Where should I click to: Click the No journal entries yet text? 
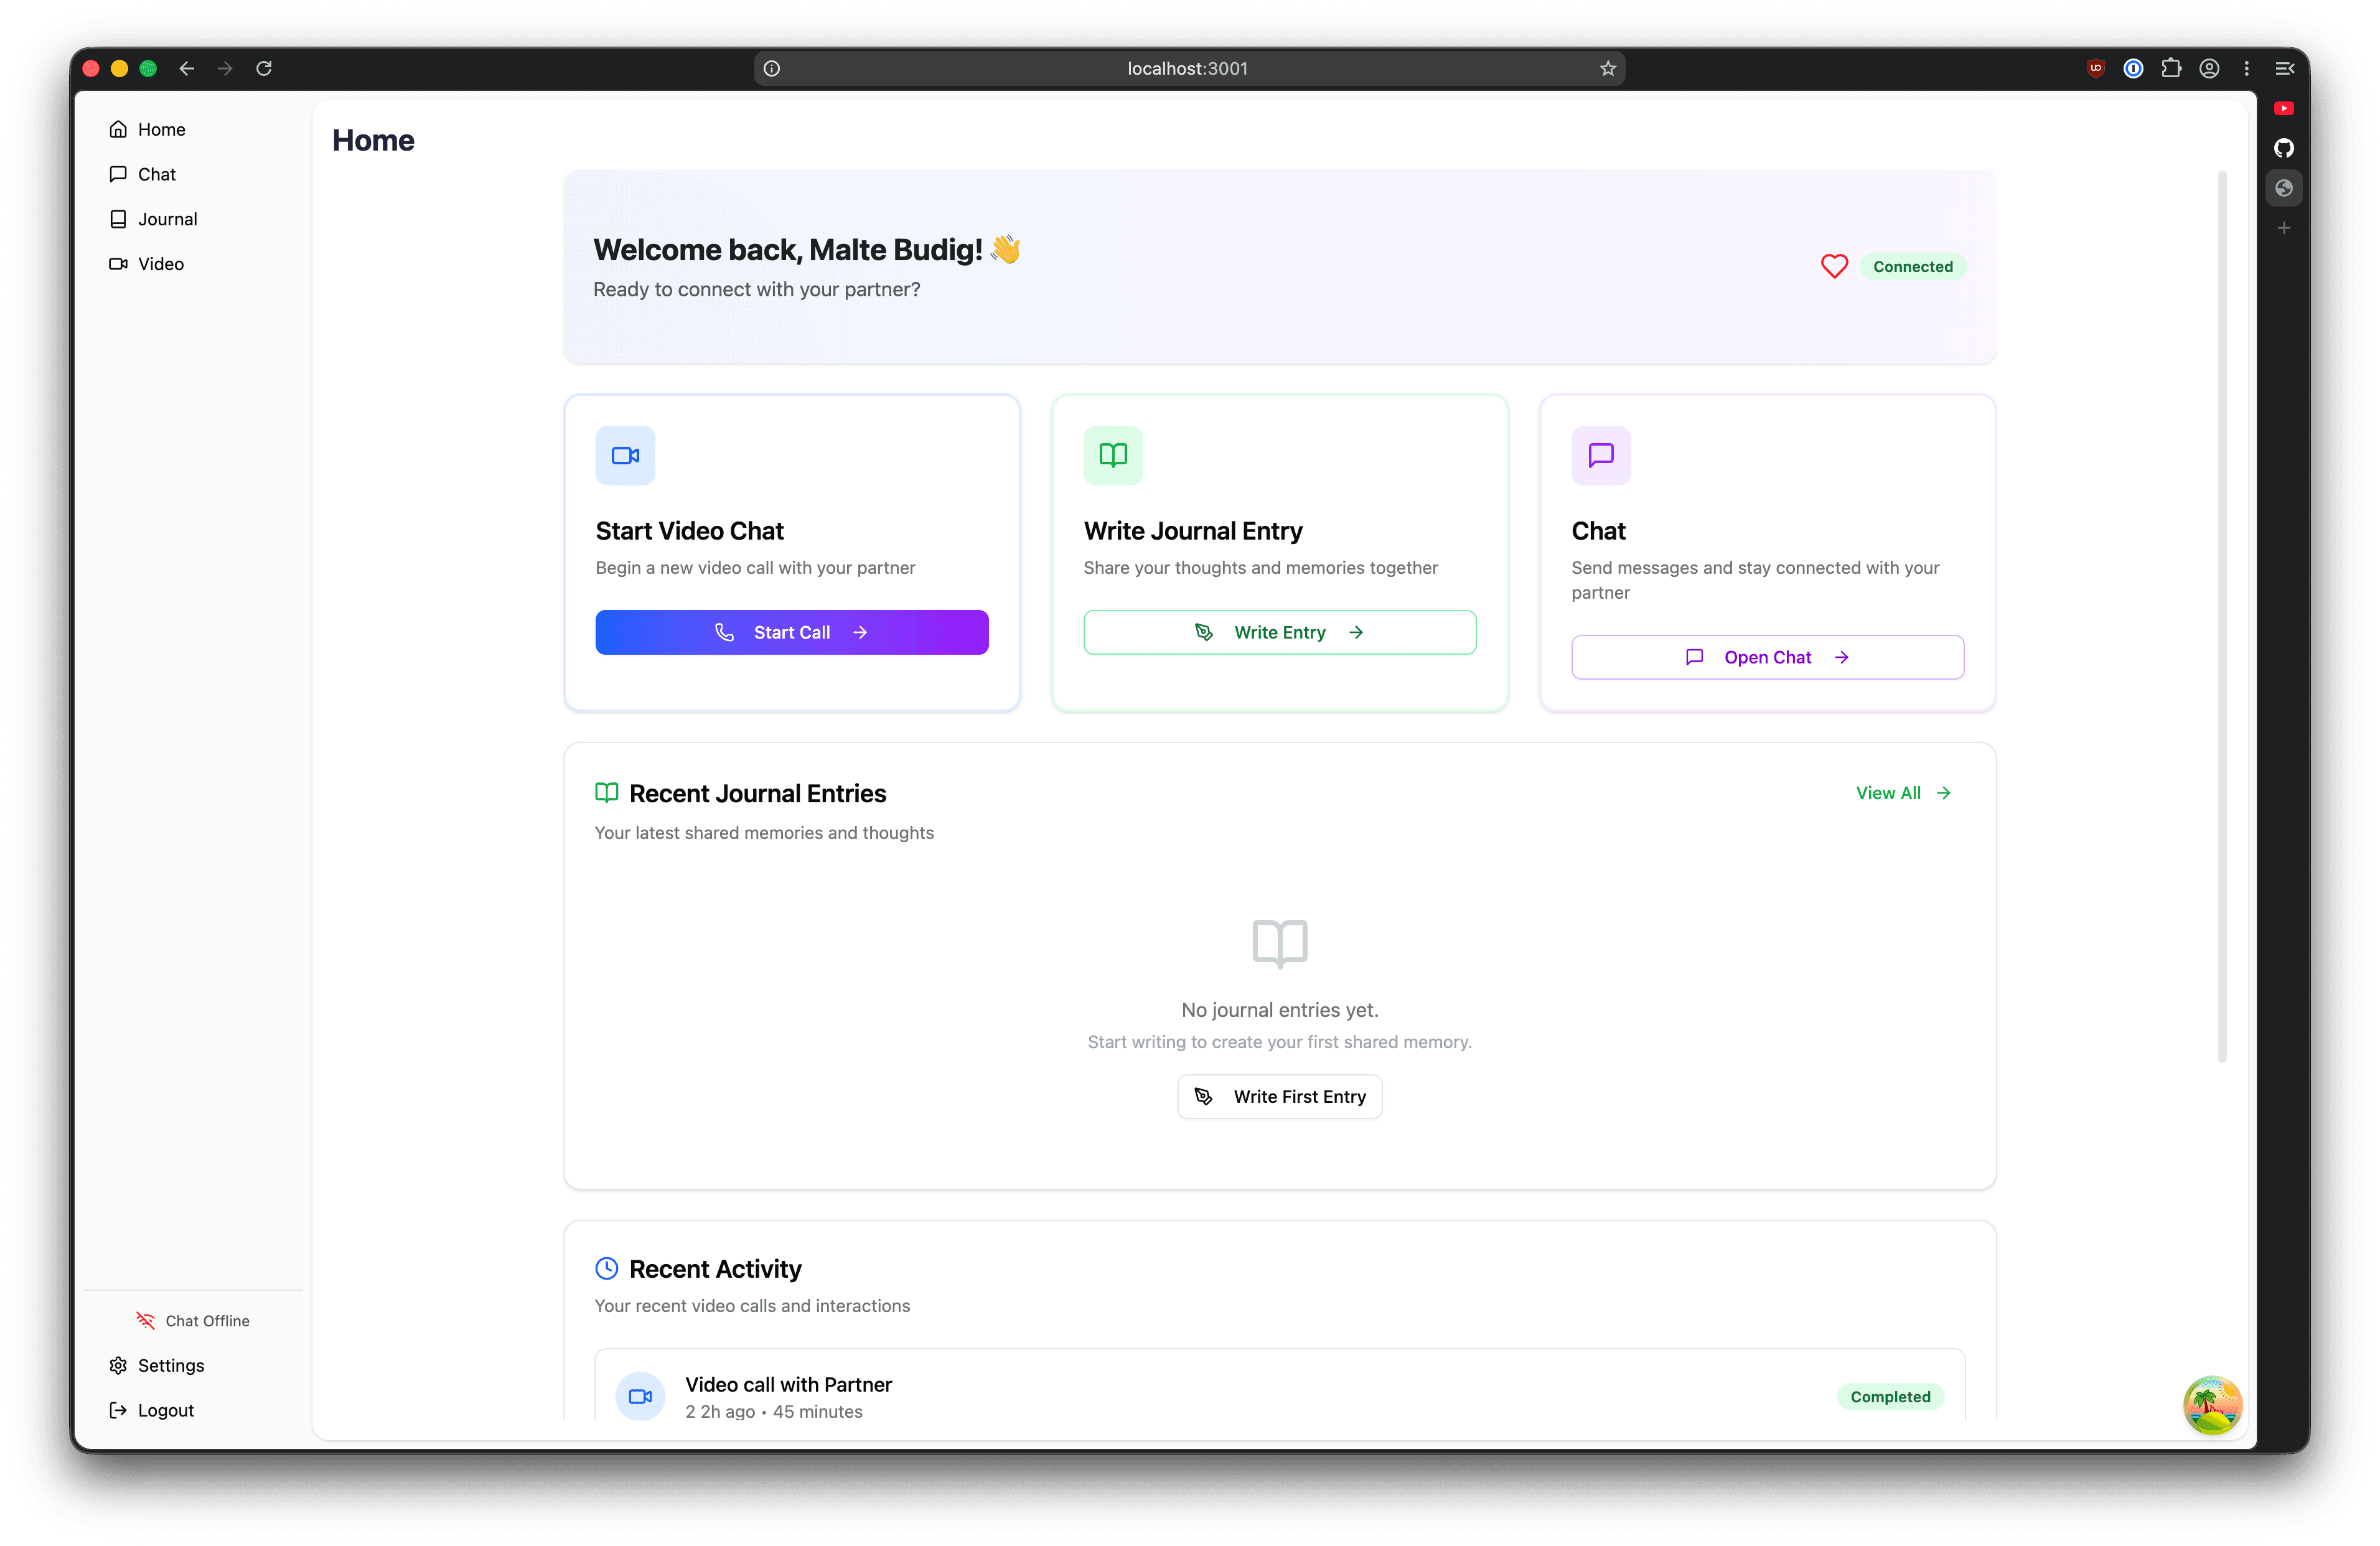pyautogui.click(x=1279, y=1010)
